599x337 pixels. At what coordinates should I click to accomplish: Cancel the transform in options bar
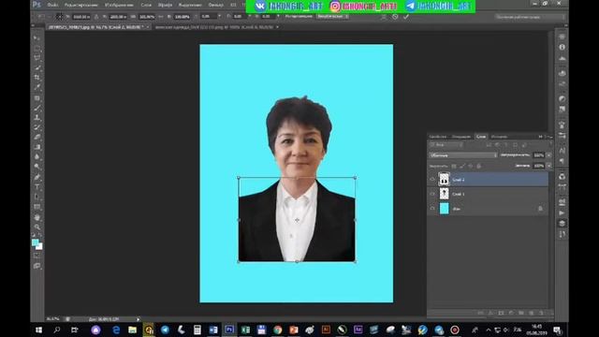395,17
